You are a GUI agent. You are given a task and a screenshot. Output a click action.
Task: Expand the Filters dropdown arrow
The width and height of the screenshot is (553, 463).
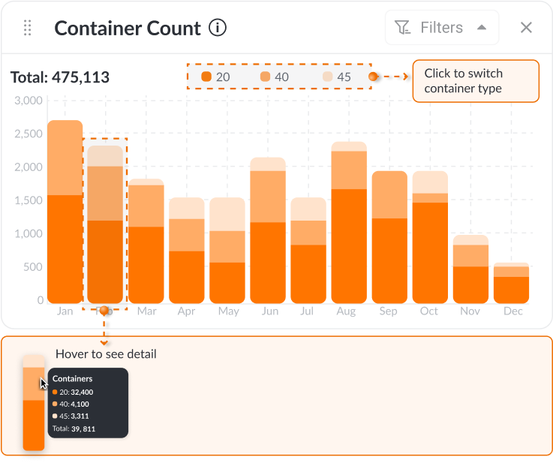coord(482,28)
